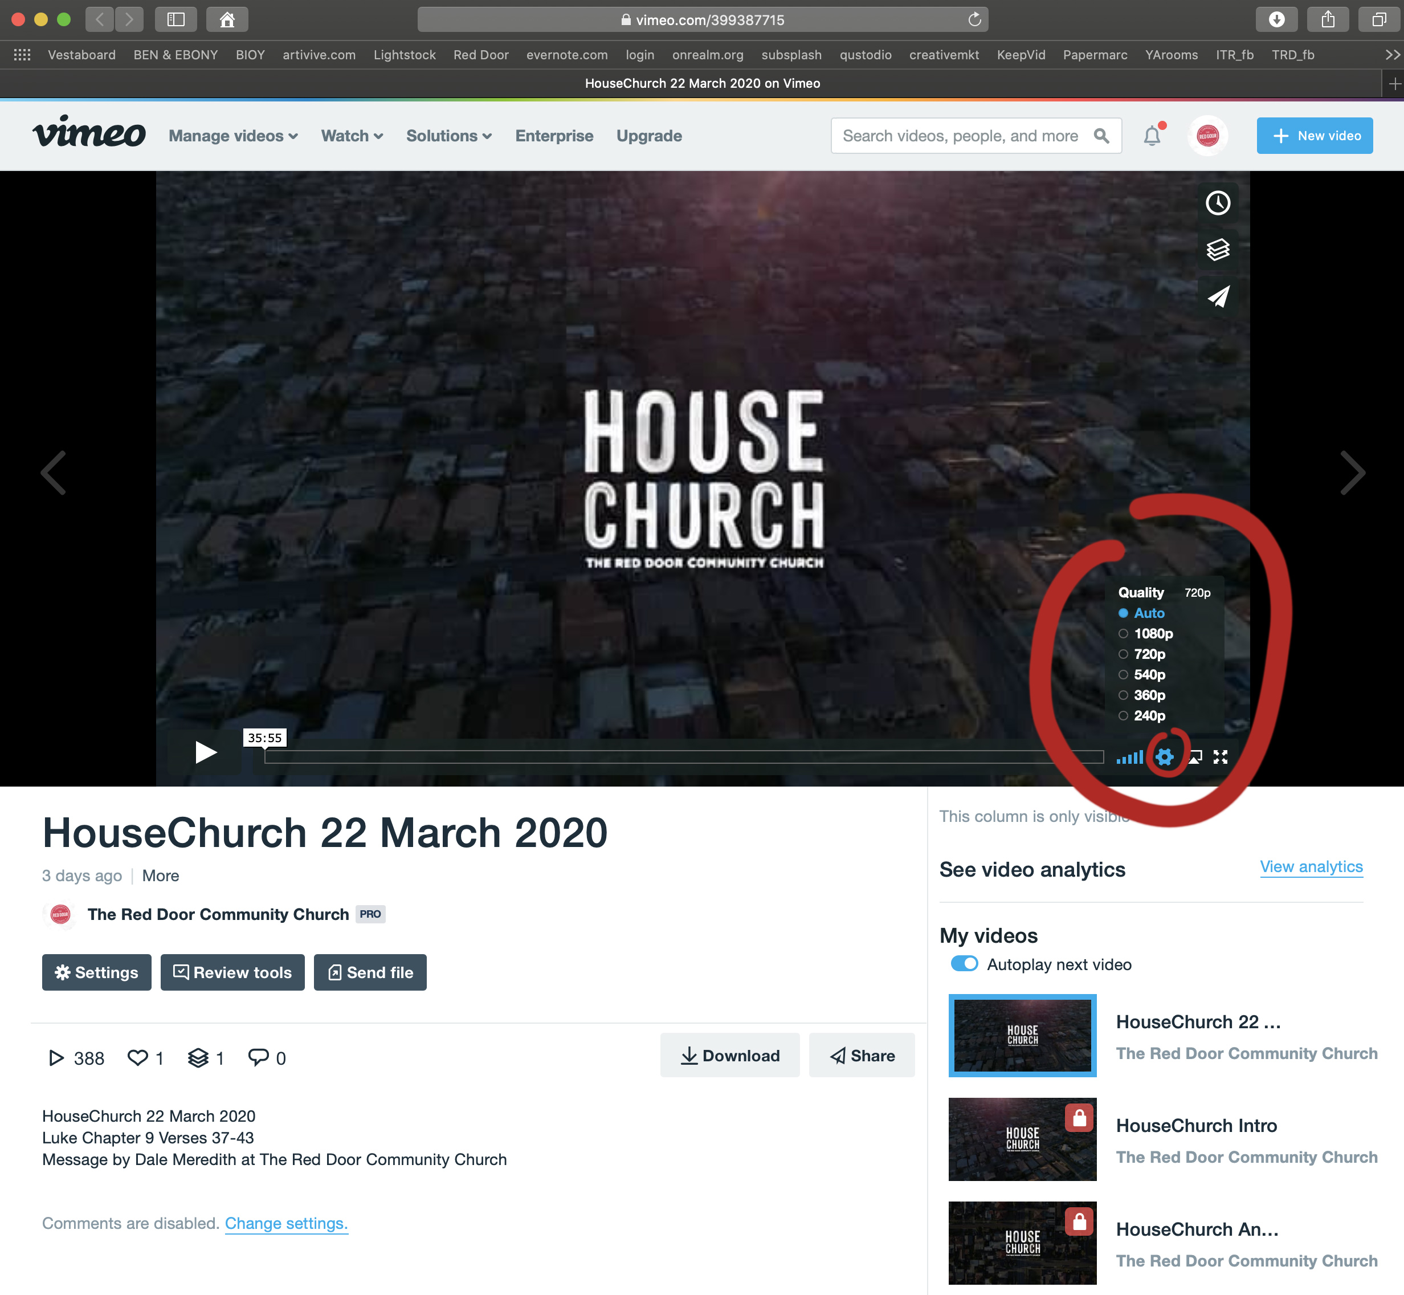Viewport: 1404px width, 1295px height.
Task: Click the Add to collections layers icon
Action: (1218, 250)
